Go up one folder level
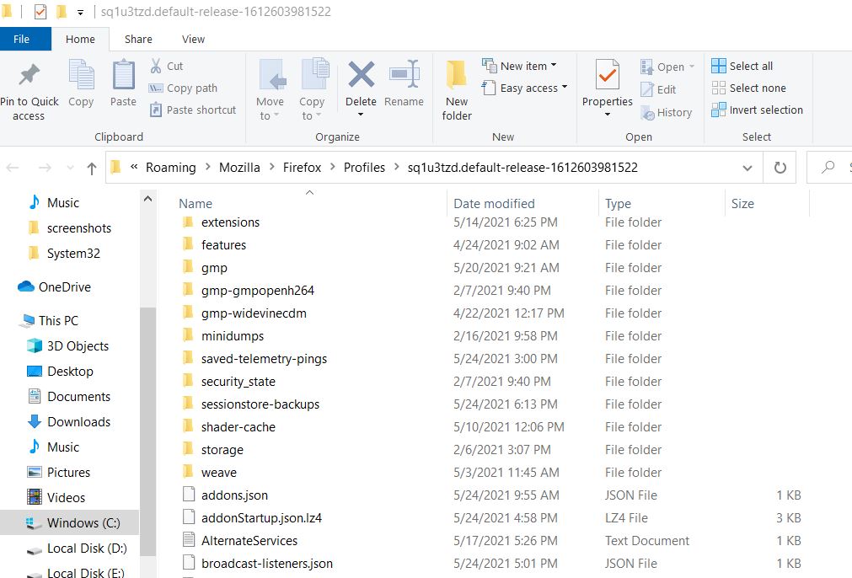Viewport: 852px width, 578px height. click(x=92, y=169)
